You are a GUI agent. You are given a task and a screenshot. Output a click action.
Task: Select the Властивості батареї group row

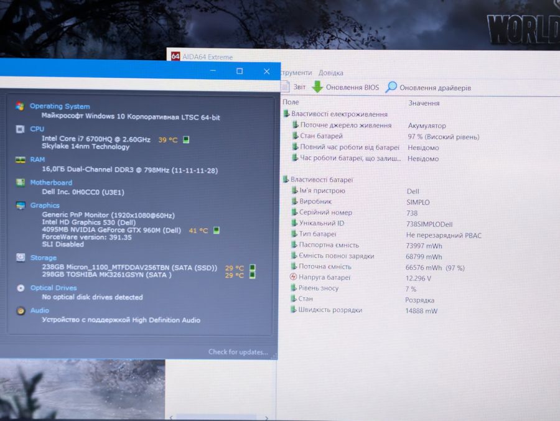(318, 180)
